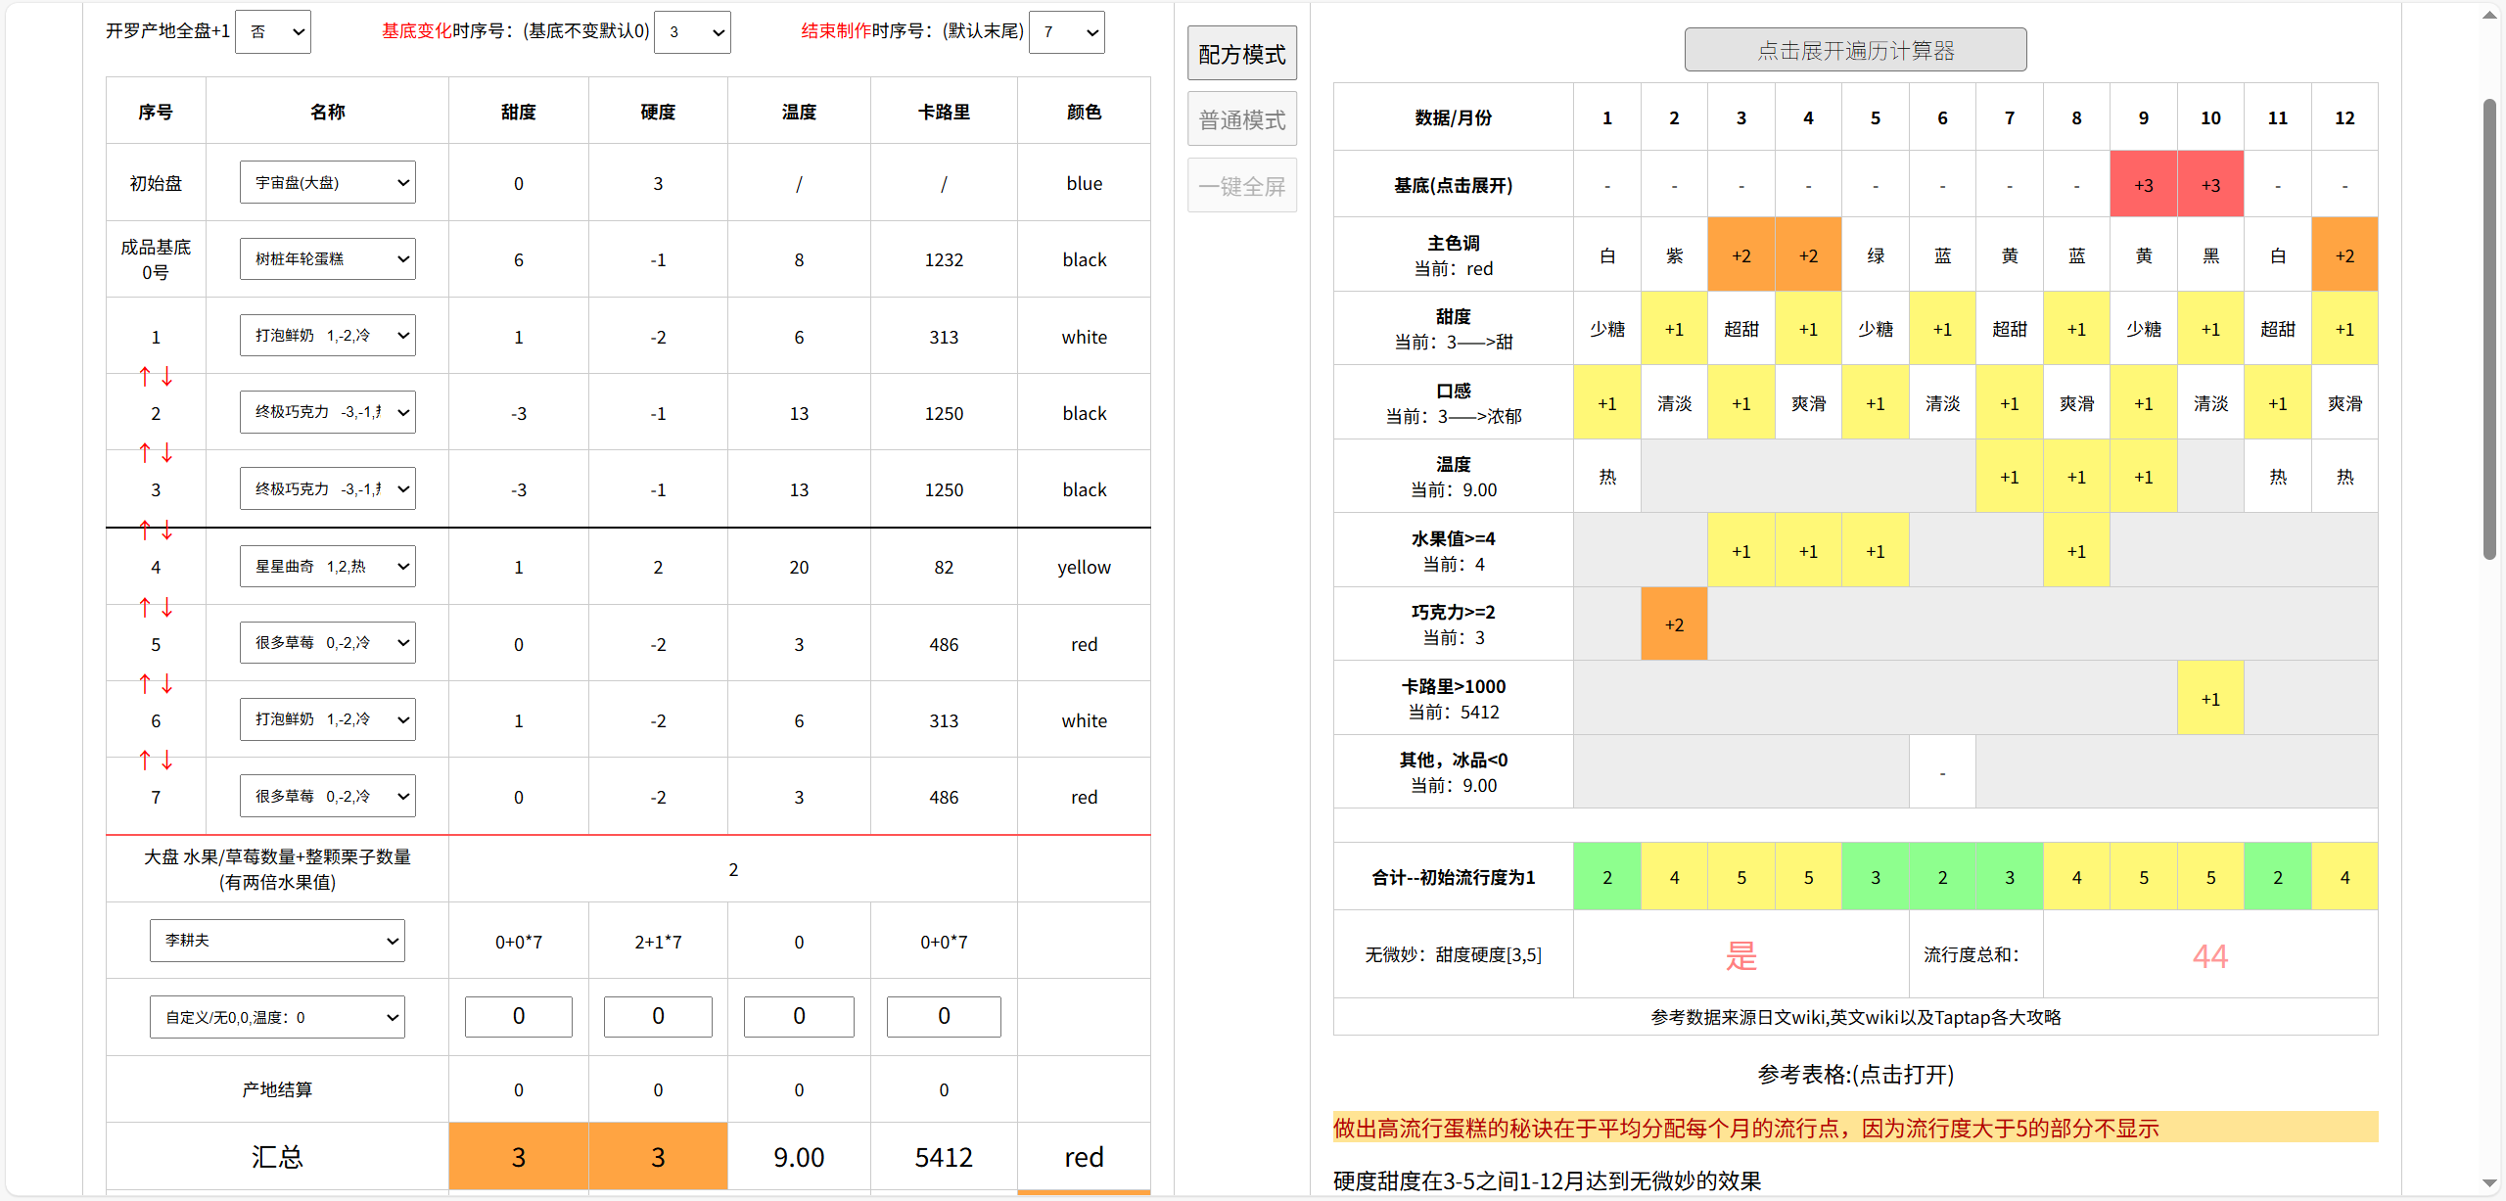Open the 树桩年轮蛋糕 base dropdown

click(x=327, y=259)
